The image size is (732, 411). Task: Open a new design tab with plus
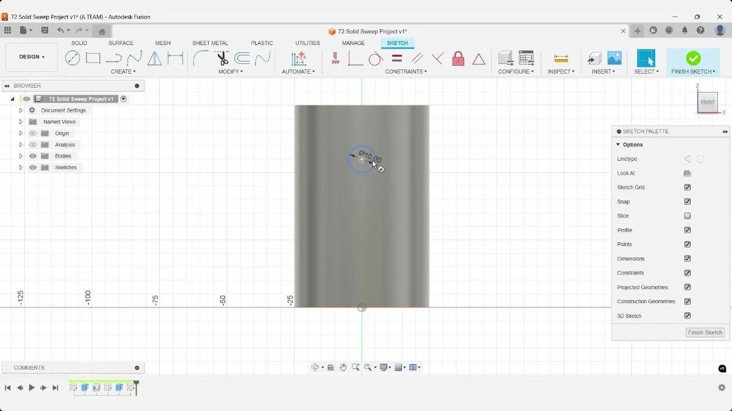(x=637, y=31)
